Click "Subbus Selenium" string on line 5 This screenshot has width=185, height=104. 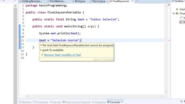point(103,19)
